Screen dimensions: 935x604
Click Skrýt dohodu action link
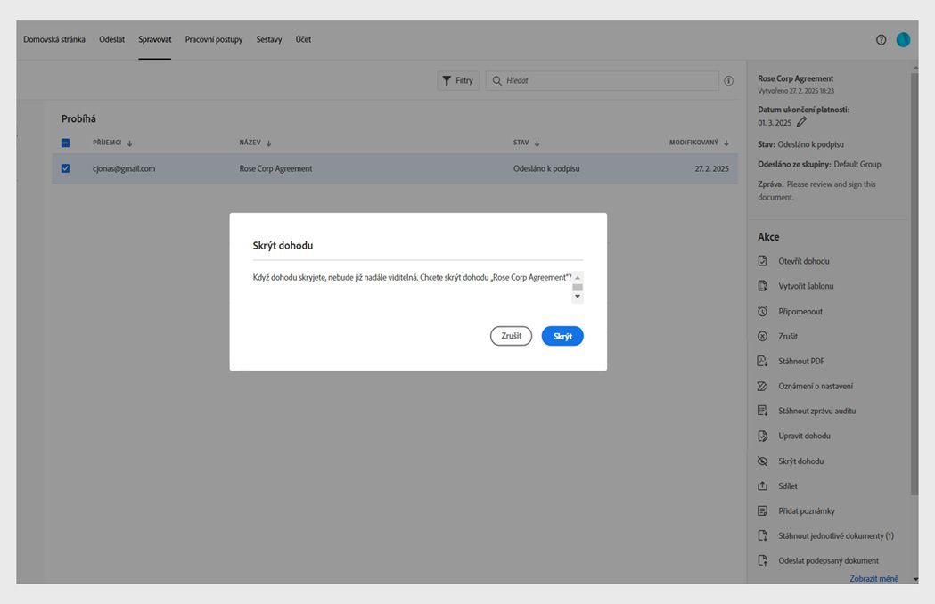pos(800,461)
